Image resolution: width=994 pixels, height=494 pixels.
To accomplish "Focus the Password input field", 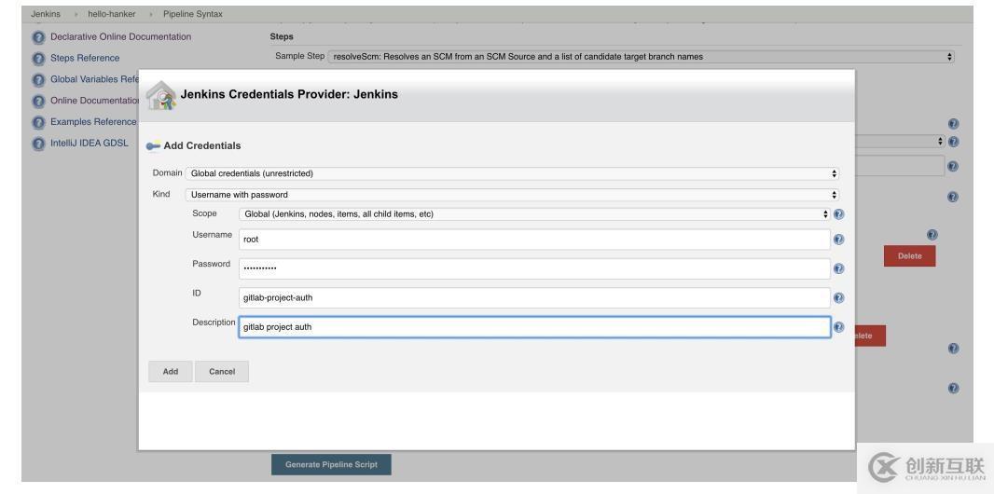I will pyautogui.click(x=534, y=268).
